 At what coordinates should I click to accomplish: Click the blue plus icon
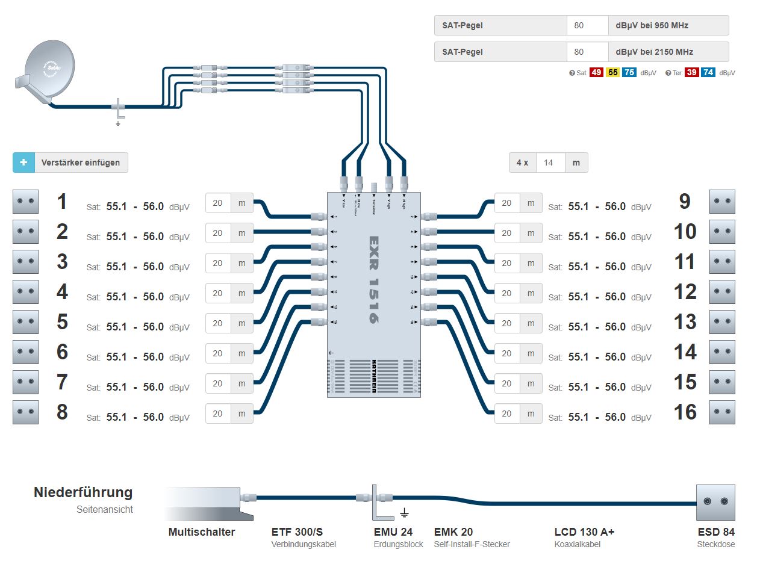click(24, 163)
